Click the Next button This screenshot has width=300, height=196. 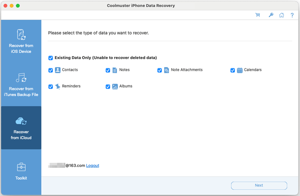tap(259, 185)
